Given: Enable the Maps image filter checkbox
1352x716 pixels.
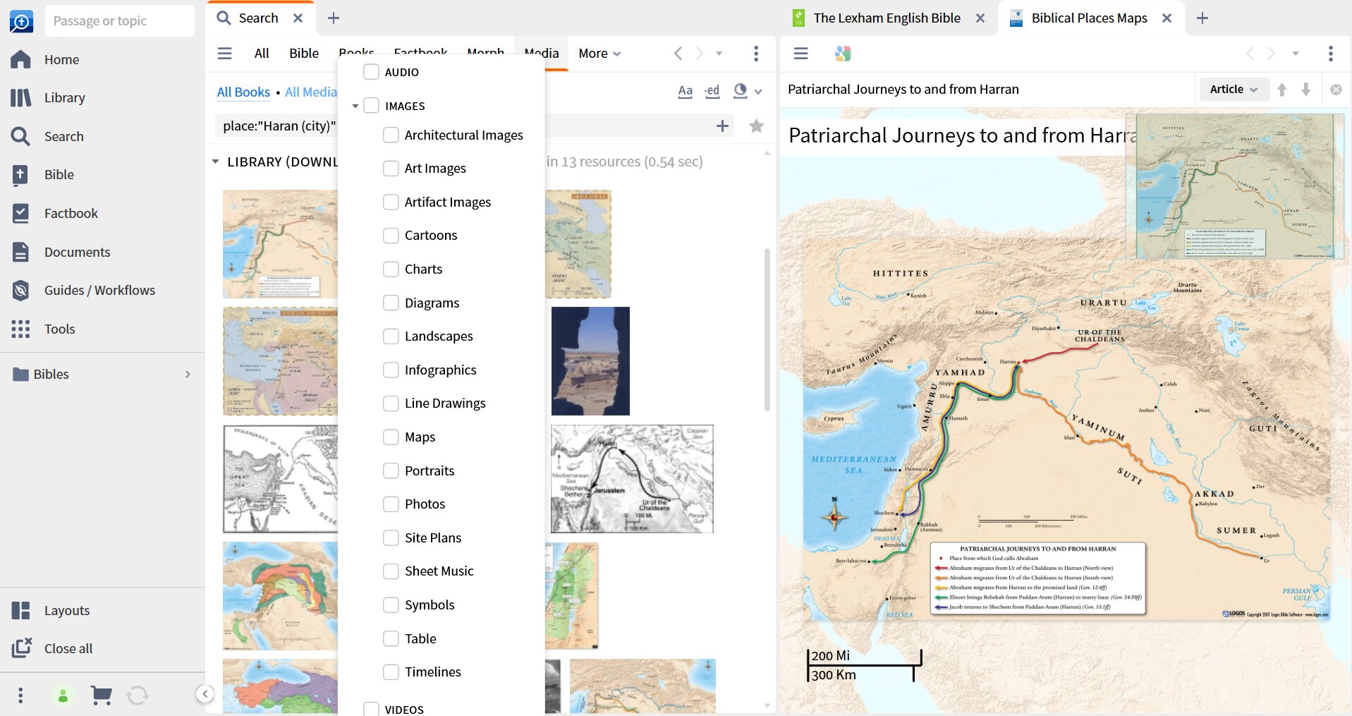Looking at the screenshot, I should 391,437.
